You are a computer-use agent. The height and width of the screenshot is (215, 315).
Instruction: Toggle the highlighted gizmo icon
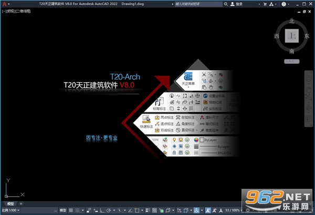pos(196,210)
